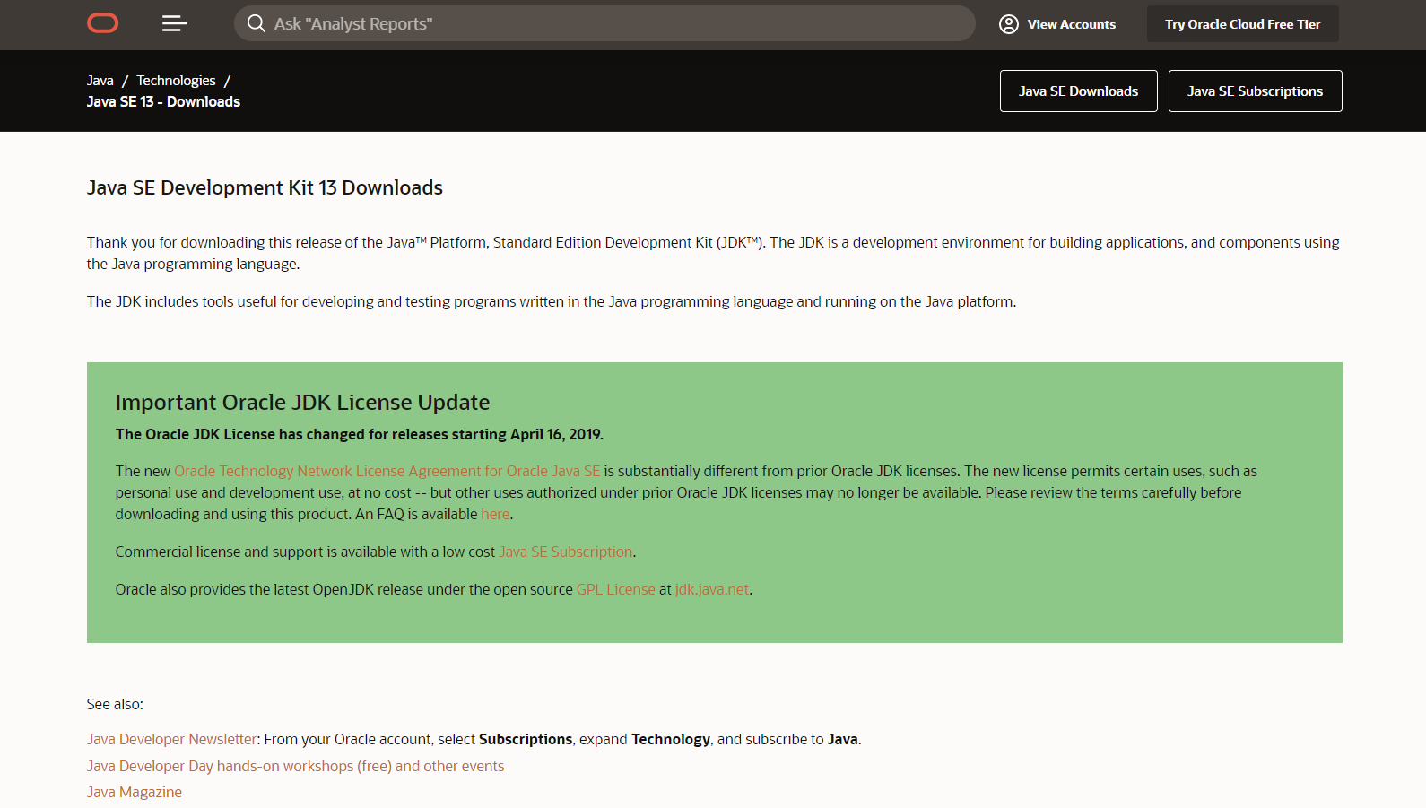Open the Java Magazine link
The width and height of the screenshot is (1426, 808).
134,792
